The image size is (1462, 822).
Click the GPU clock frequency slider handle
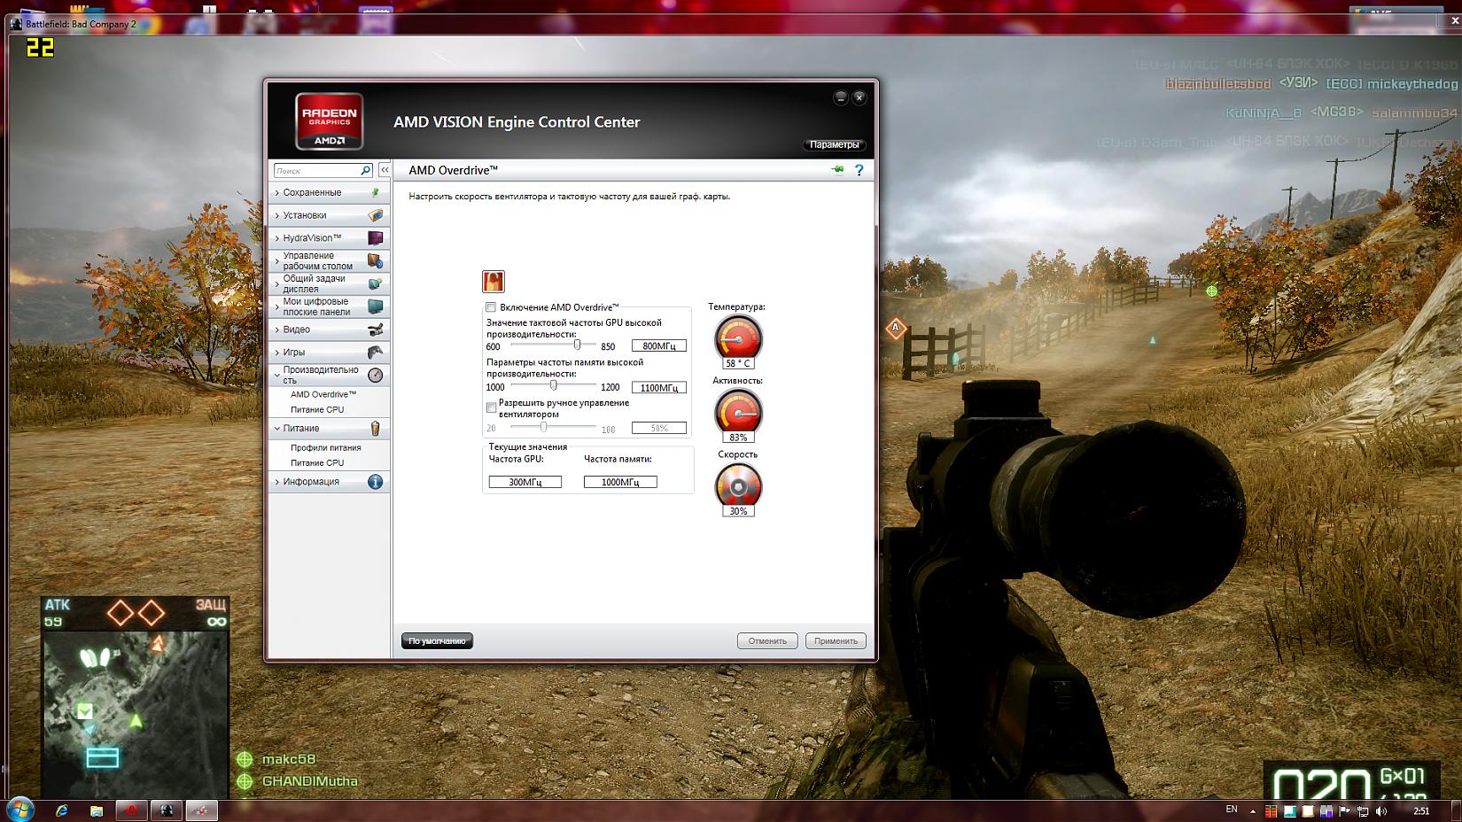click(577, 345)
